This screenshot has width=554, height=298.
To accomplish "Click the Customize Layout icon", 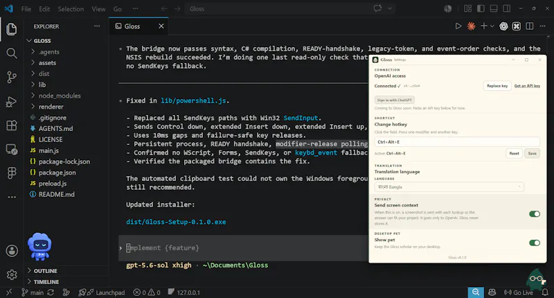I will pyautogui.click(x=468, y=8).
